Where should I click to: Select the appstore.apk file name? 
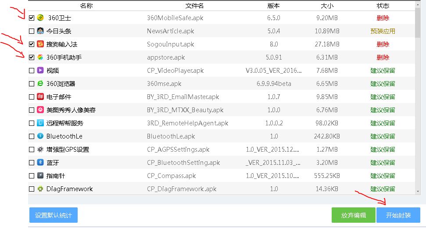click(166, 57)
